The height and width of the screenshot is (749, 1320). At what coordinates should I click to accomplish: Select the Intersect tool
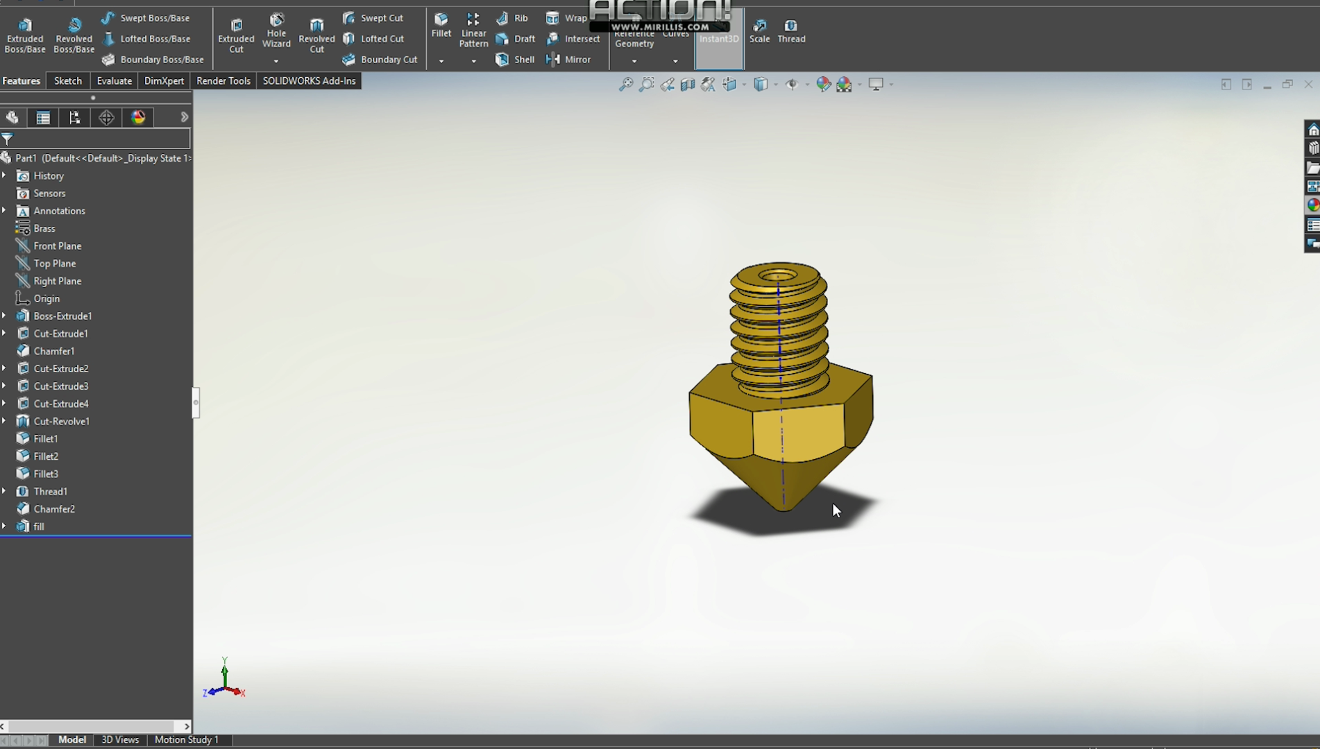click(x=573, y=39)
